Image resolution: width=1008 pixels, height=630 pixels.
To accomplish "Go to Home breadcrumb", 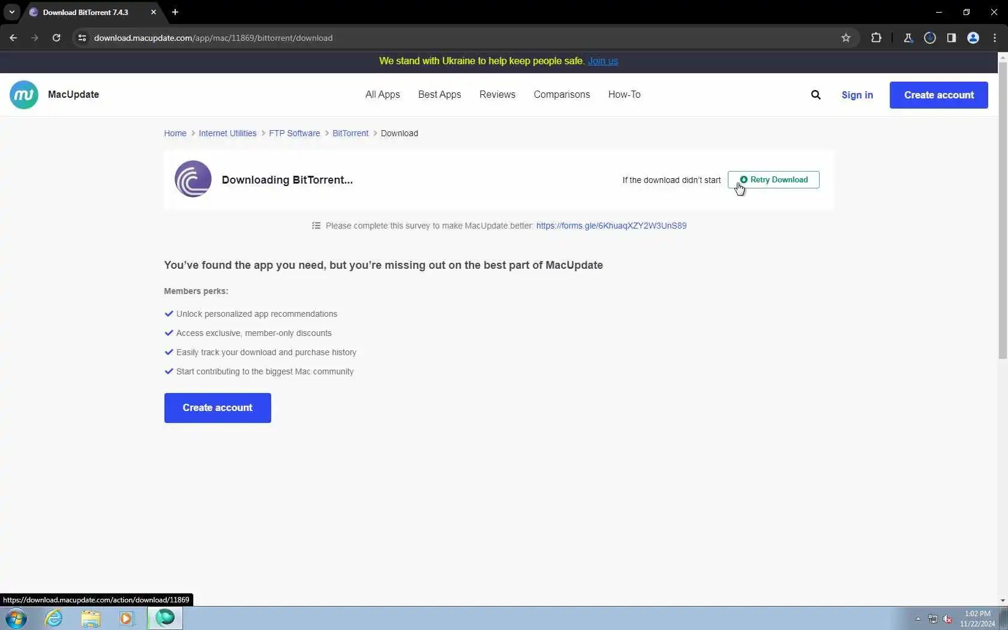I will (x=175, y=133).
